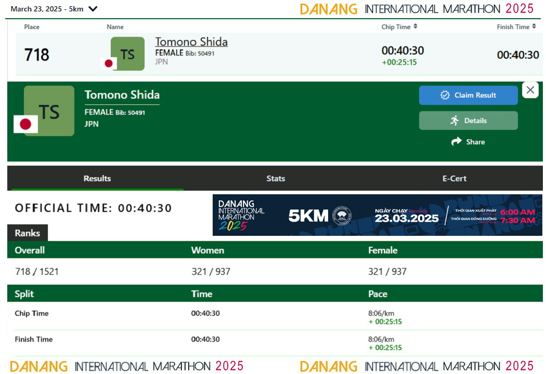The height and width of the screenshot is (374, 546).
Task: Click the place number 718
Action: (x=36, y=55)
